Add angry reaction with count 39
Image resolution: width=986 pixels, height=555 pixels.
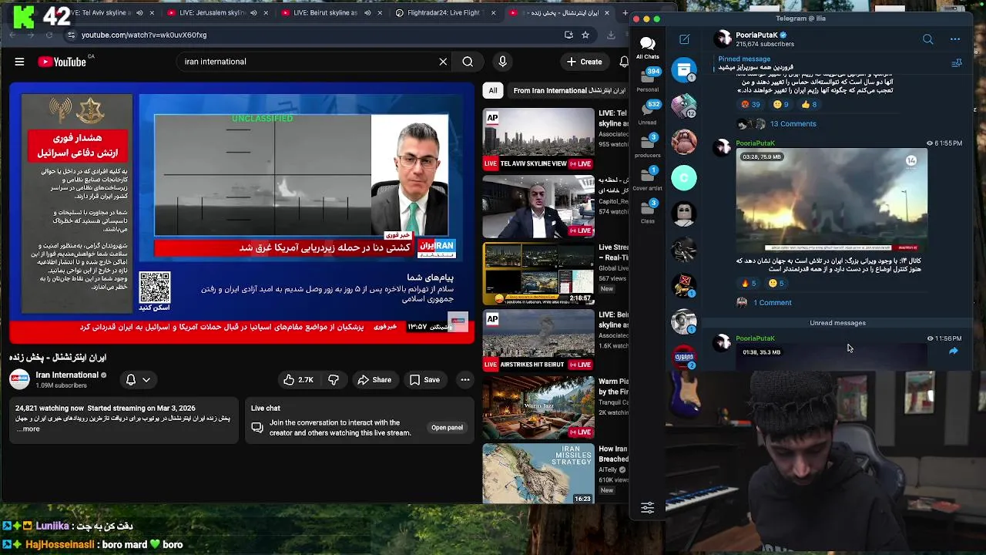750,104
